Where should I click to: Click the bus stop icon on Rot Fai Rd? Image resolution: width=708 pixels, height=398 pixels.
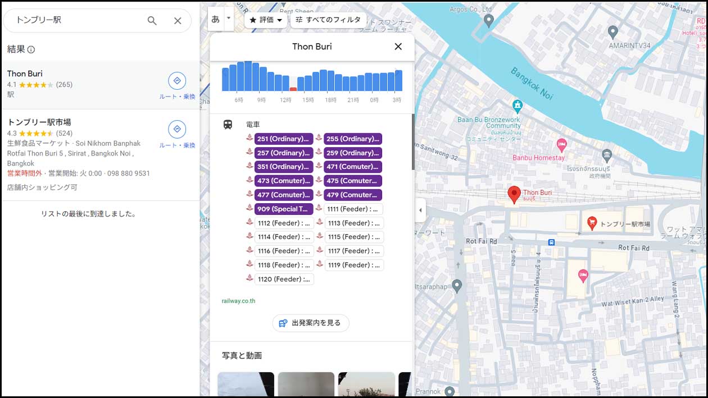coord(552,243)
